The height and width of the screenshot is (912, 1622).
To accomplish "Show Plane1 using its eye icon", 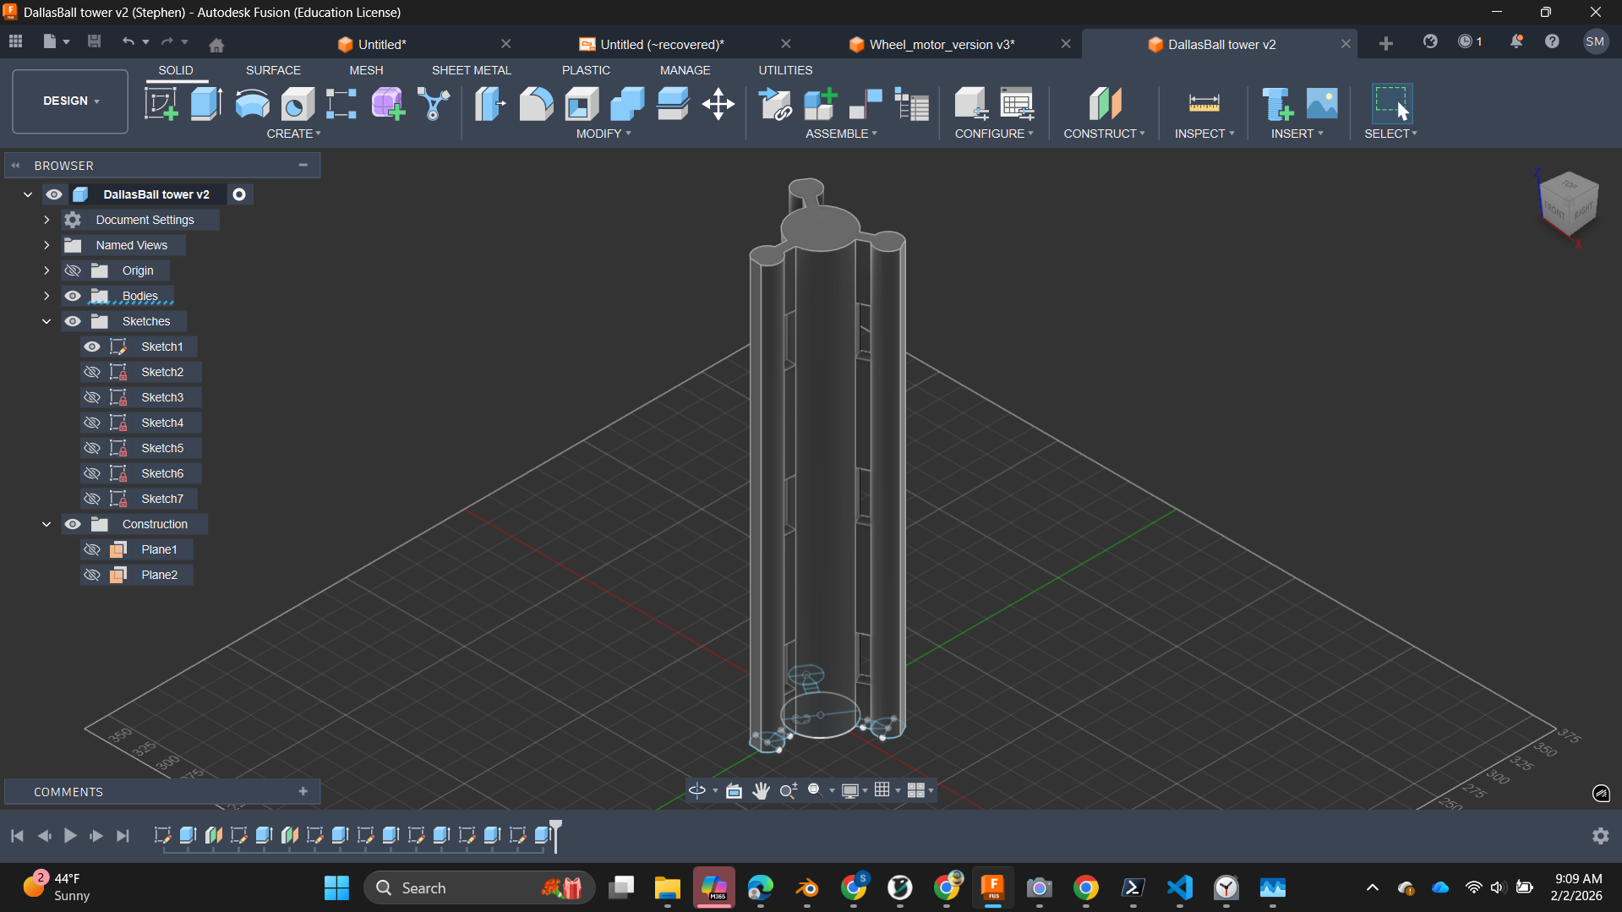I will pyautogui.click(x=92, y=549).
